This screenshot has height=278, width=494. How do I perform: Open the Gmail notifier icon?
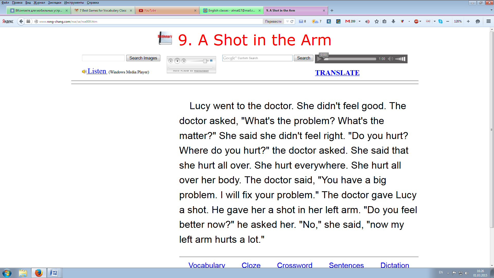350,21
